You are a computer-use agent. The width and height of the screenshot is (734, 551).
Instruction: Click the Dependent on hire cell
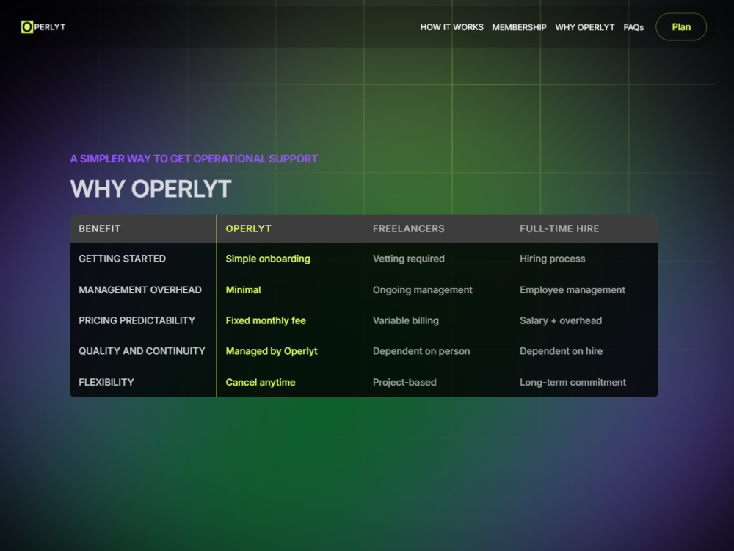(562, 351)
